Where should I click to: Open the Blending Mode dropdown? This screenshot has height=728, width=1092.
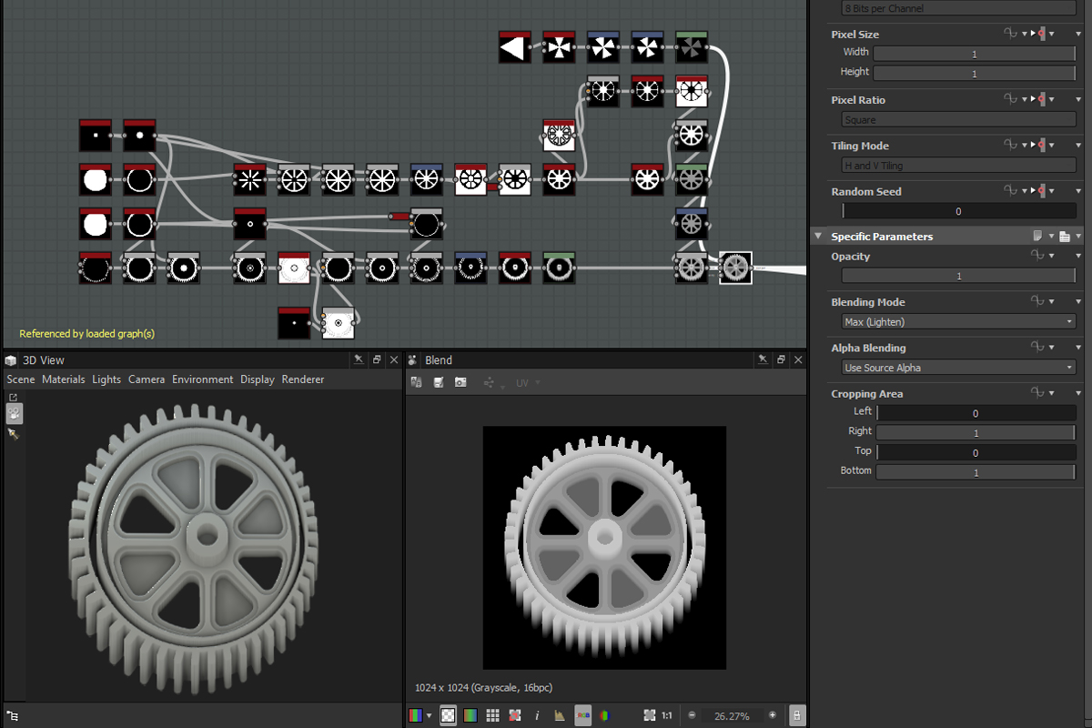959,322
